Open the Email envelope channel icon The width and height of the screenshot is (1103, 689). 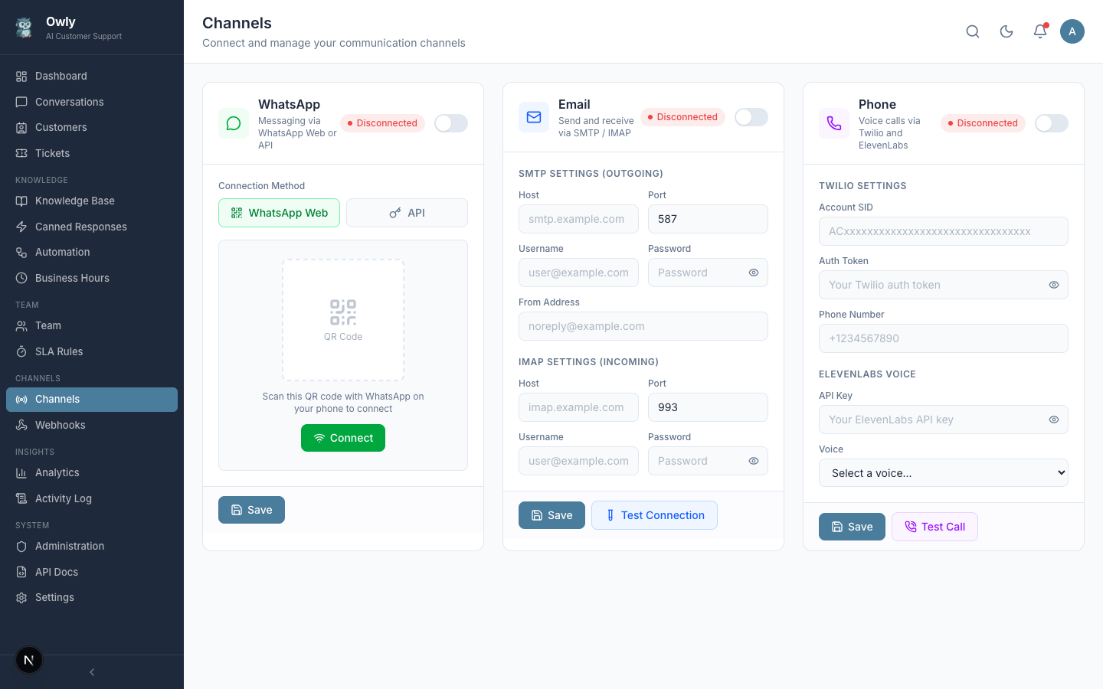pos(534,117)
